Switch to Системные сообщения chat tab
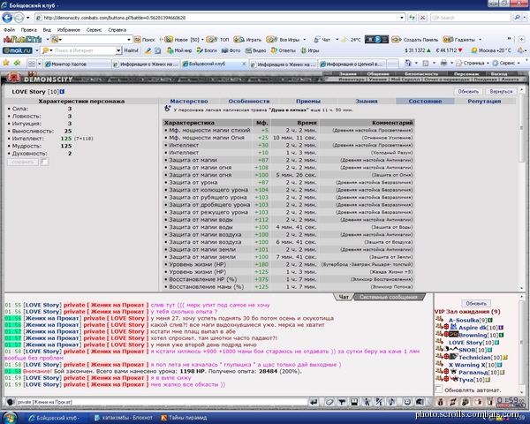530x424 pixels. 389,297
